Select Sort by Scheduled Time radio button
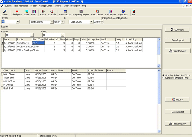The height and width of the screenshot is (137, 192). (x=163, y=75)
